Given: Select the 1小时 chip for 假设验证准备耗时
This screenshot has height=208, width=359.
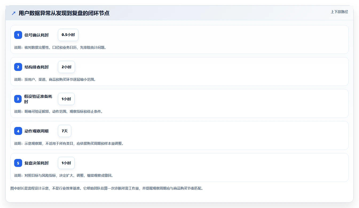Looking at the screenshot, I should pyautogui.click(x=66, y=99).
